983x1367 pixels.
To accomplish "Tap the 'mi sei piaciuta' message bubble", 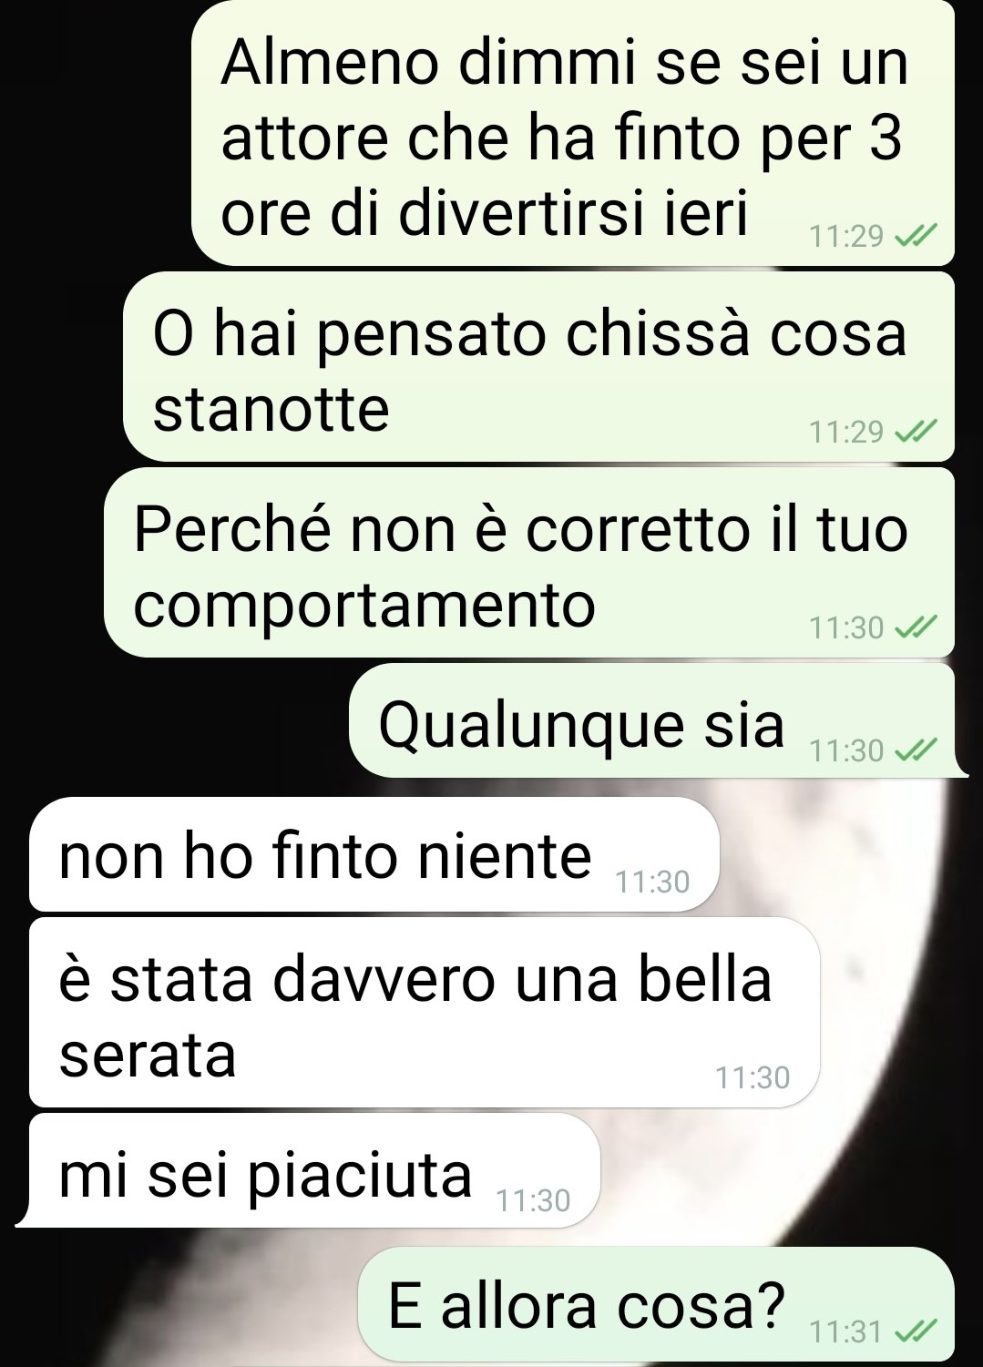I will click(308, 1170).
